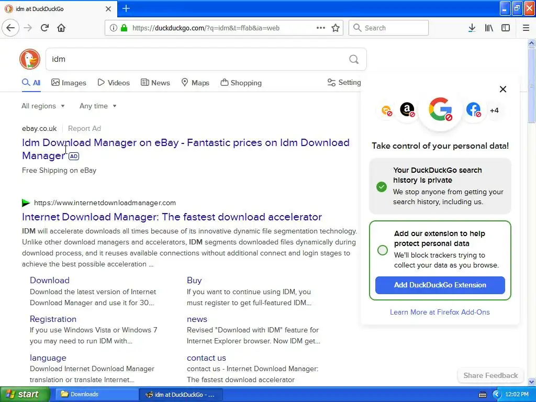
Task: Switch to the News tab
Action: pos(155,83)
